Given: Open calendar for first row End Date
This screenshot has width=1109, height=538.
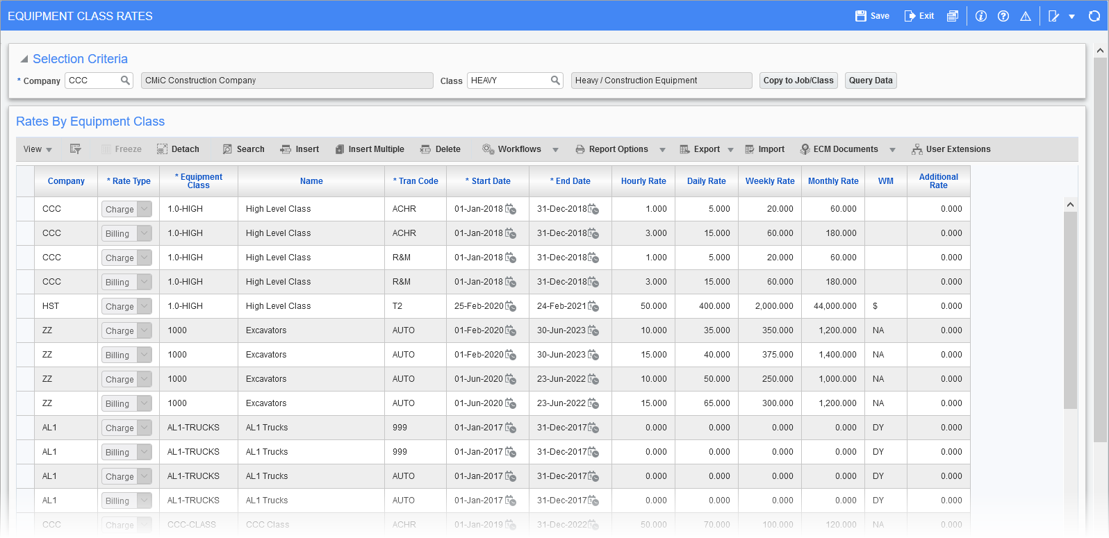Looking at the screenshot, I should pos(593,209).
